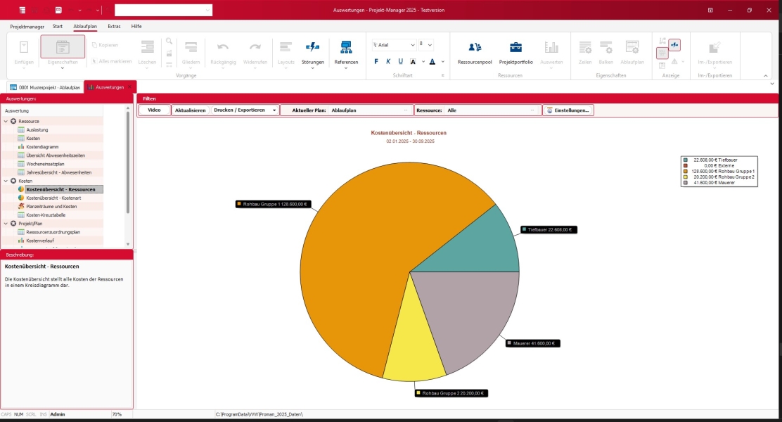Open the Ressource Alle filter field
Screen dimensions: 782x422
(x=492, y=110)
